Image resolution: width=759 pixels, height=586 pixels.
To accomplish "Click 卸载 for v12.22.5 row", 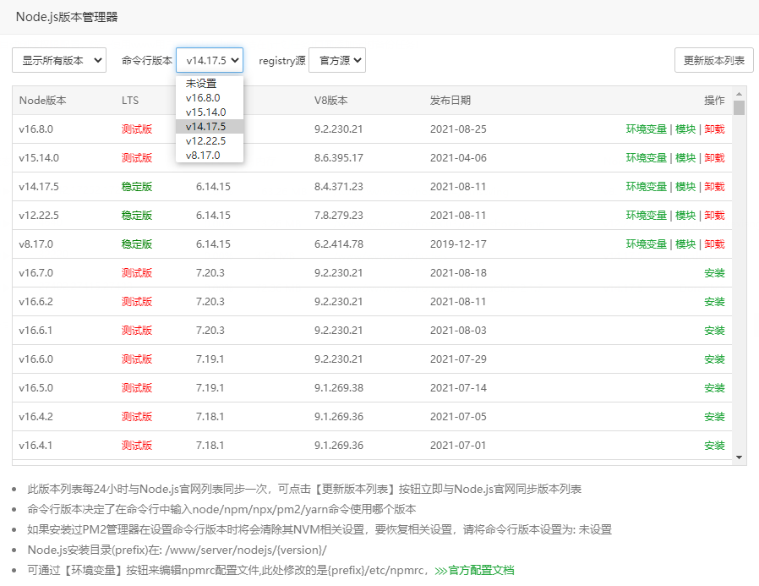I will tap(714, 216).
